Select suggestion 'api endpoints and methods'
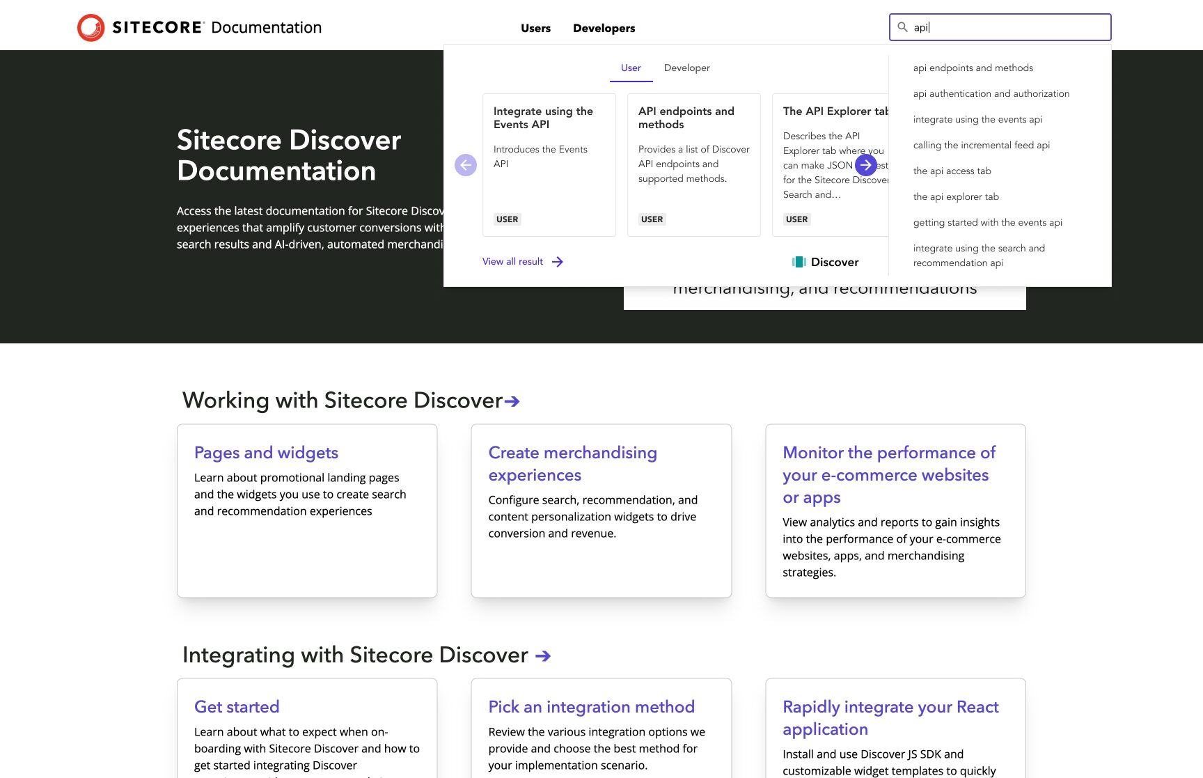The height and width of the screenshot is (778, 1203). point(973,68)
